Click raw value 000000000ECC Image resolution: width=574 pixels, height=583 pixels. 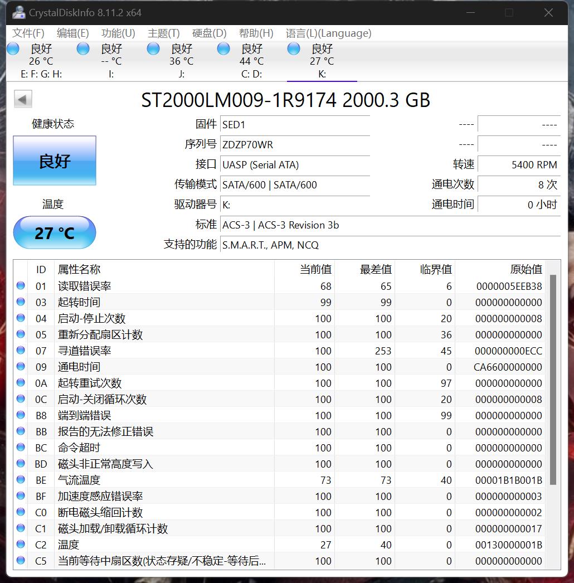508,351
